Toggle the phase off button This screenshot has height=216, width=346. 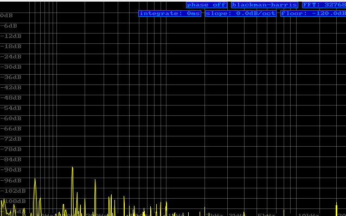(206, 5)
